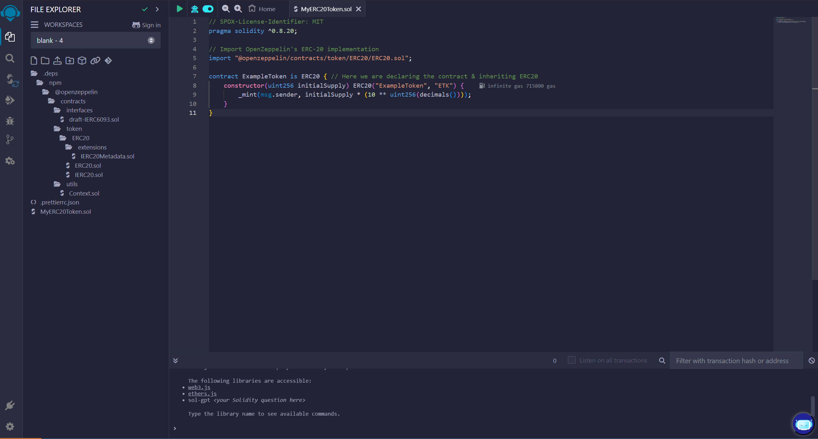Open the Plugin manager plug icon
Viewport: 818px width, 439px height.
(x=10, y=405)
